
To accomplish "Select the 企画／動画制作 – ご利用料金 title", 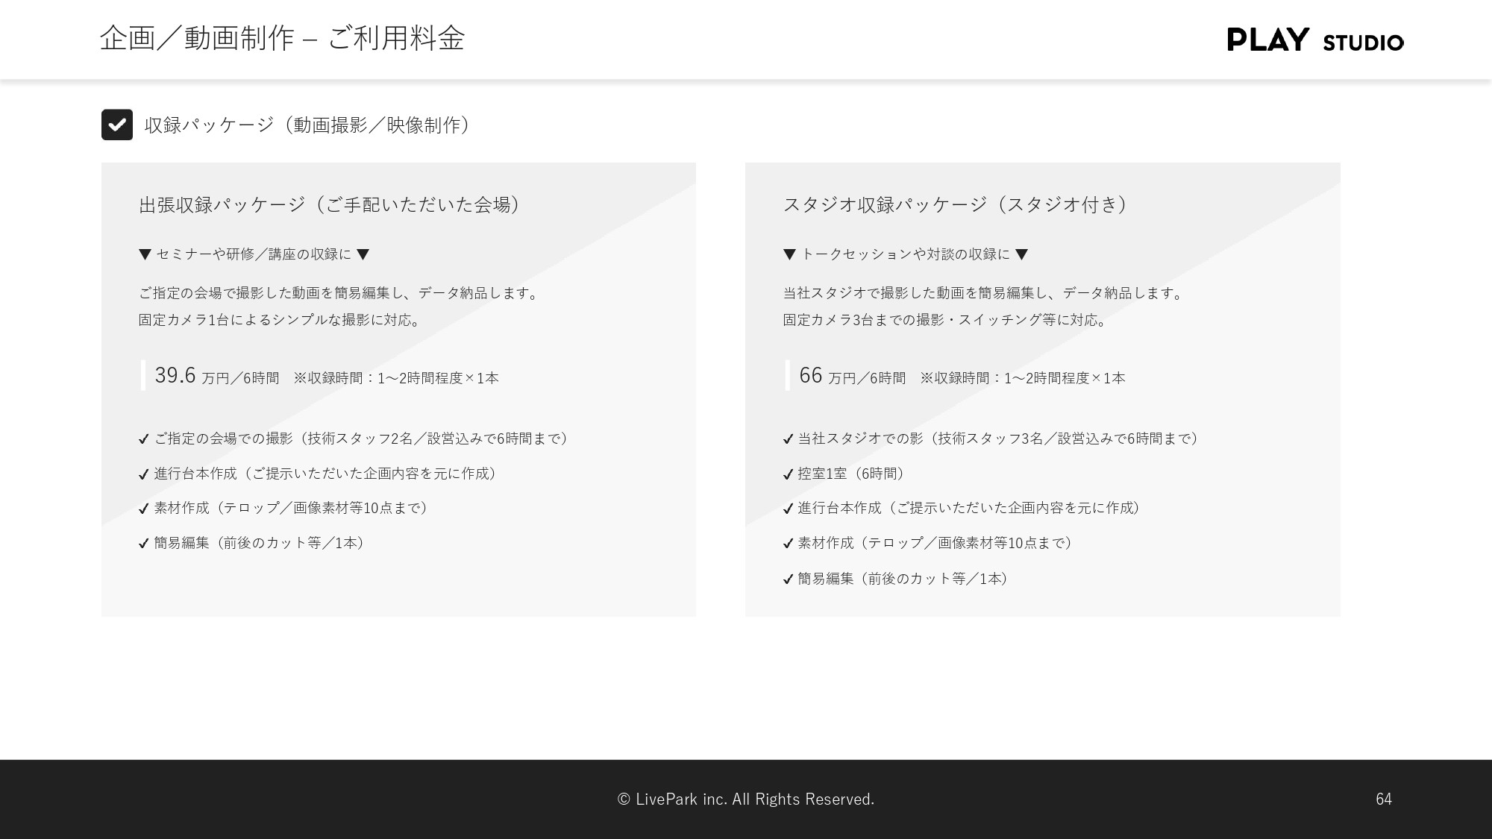I will (283, 39).
